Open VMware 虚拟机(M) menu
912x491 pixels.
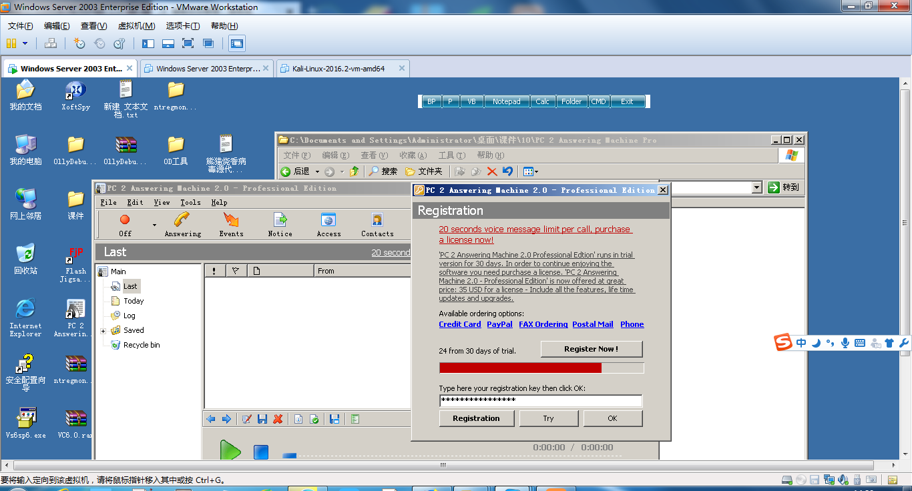136,26
